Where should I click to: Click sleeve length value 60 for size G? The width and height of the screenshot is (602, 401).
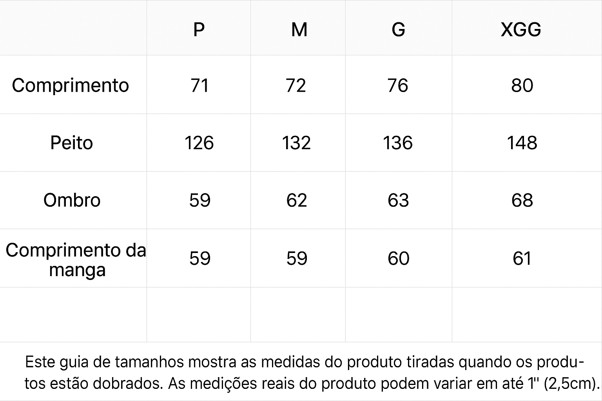pyautogui.click(x=398, y=258)
